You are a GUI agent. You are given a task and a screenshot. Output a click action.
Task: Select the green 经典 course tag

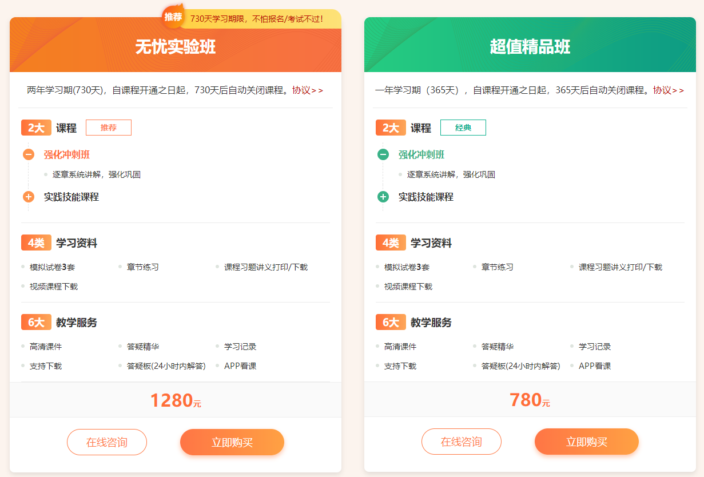point(463,128)
